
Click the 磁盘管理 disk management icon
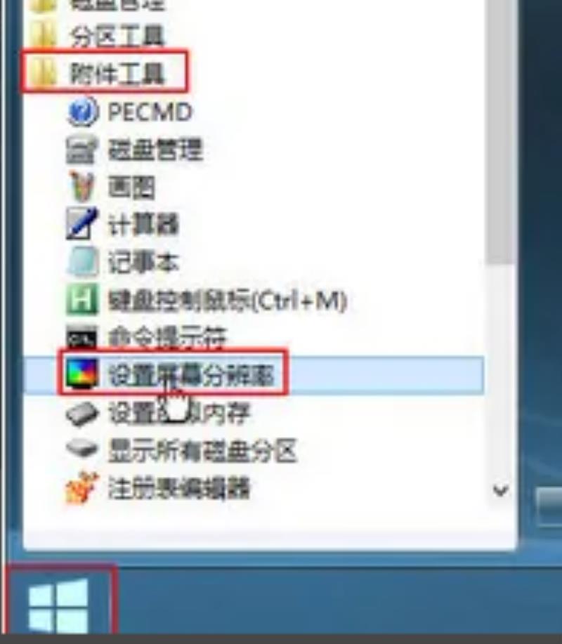81,150
